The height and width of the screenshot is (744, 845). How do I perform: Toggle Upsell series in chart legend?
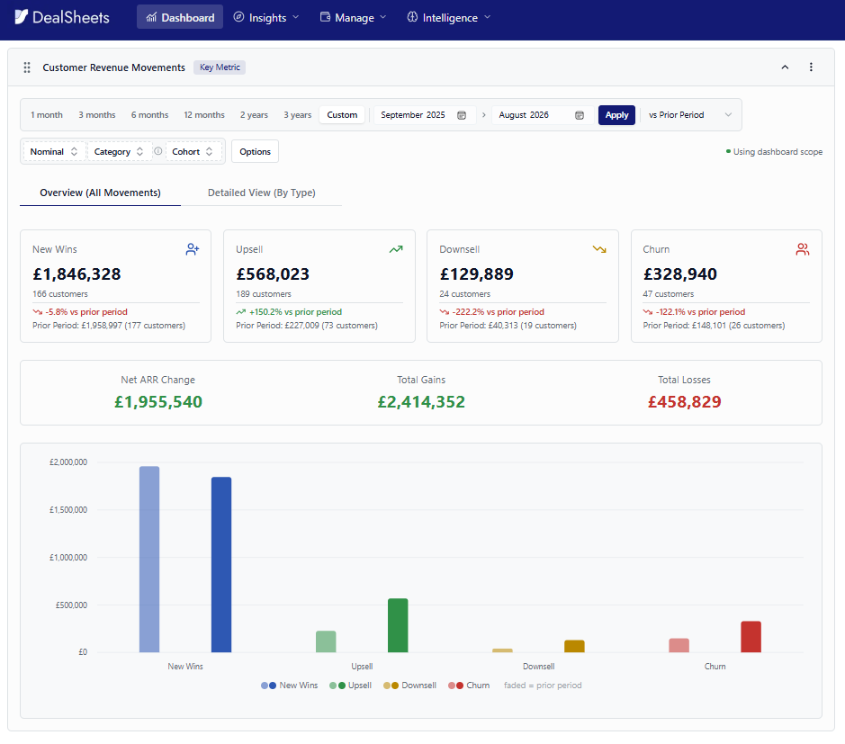[x=350, y=686]
